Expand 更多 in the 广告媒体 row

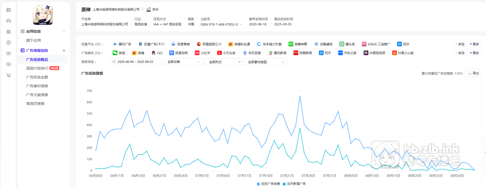point(474,53)
